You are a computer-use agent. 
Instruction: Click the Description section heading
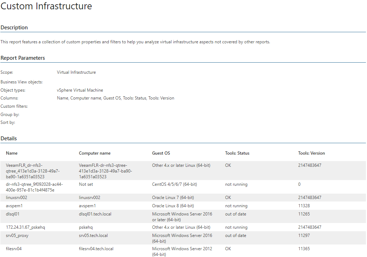(14, 28)
